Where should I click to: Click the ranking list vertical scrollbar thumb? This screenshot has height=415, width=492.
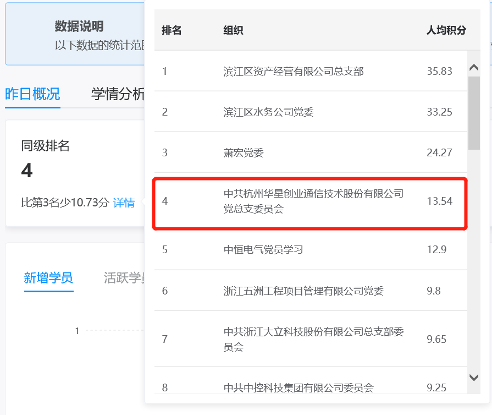474,113
